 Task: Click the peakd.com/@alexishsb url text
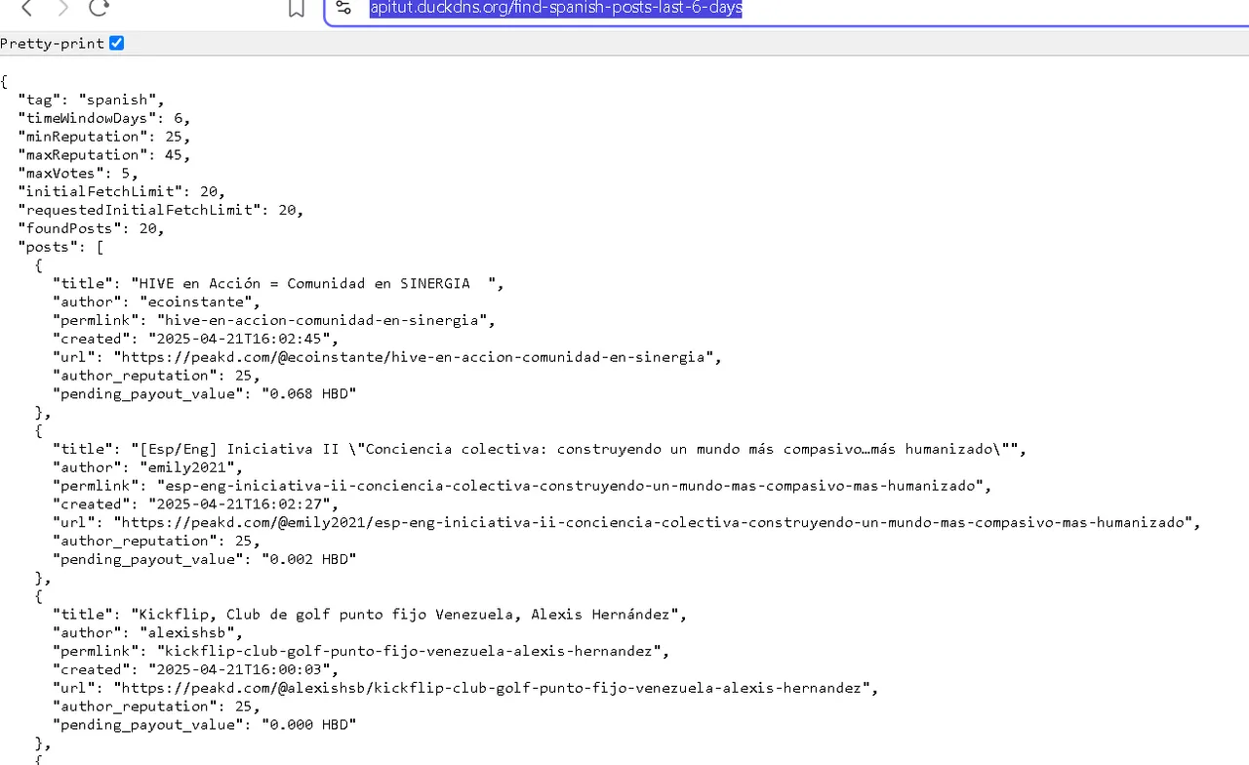tap(492, 688)
